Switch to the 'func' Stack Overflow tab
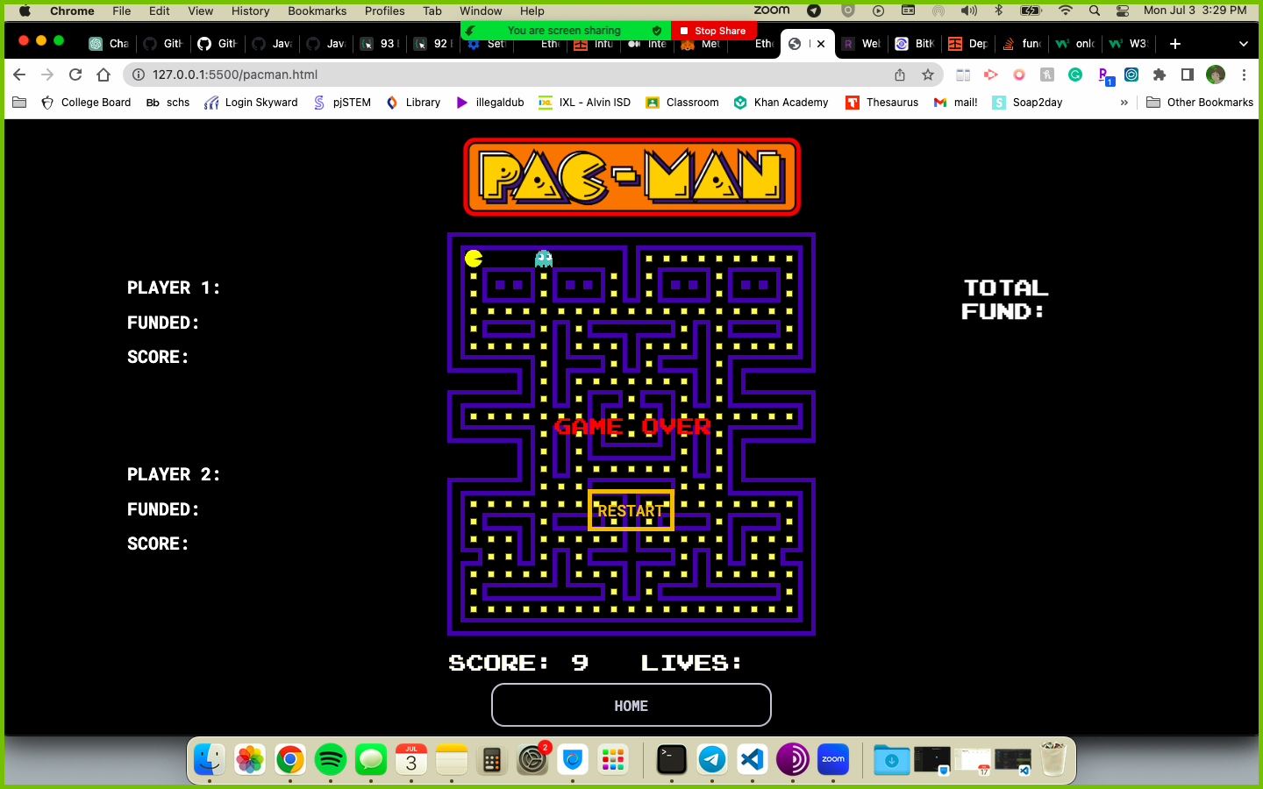The image size is (1263, 789). pyautogui.click(x=1022, y=44)
